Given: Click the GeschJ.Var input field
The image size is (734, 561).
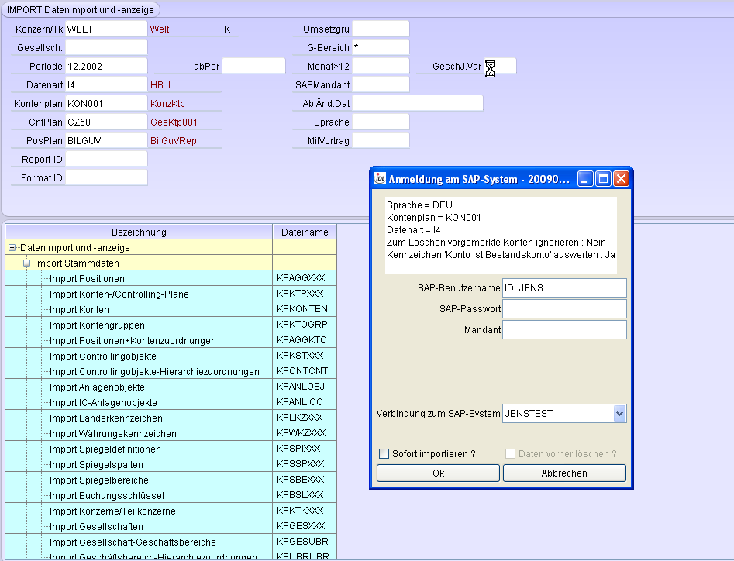Looking at the screenshot, I should coord(500,66).
